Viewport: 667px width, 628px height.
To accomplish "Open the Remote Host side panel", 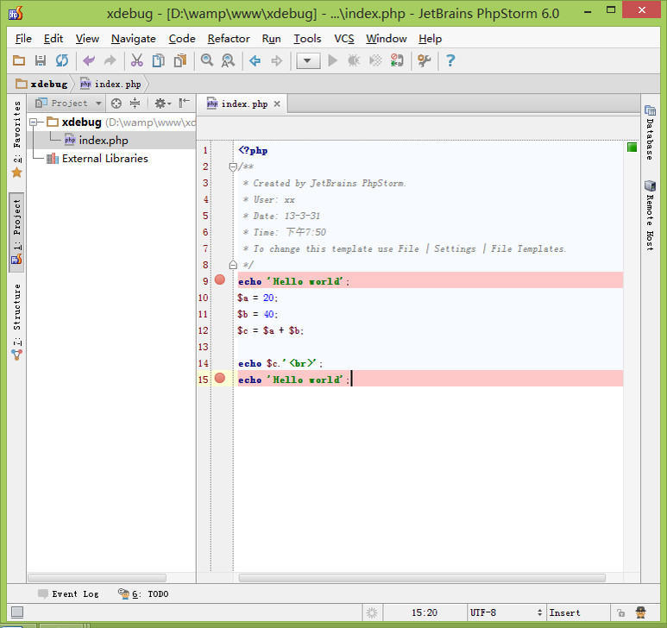I will 650,215.
